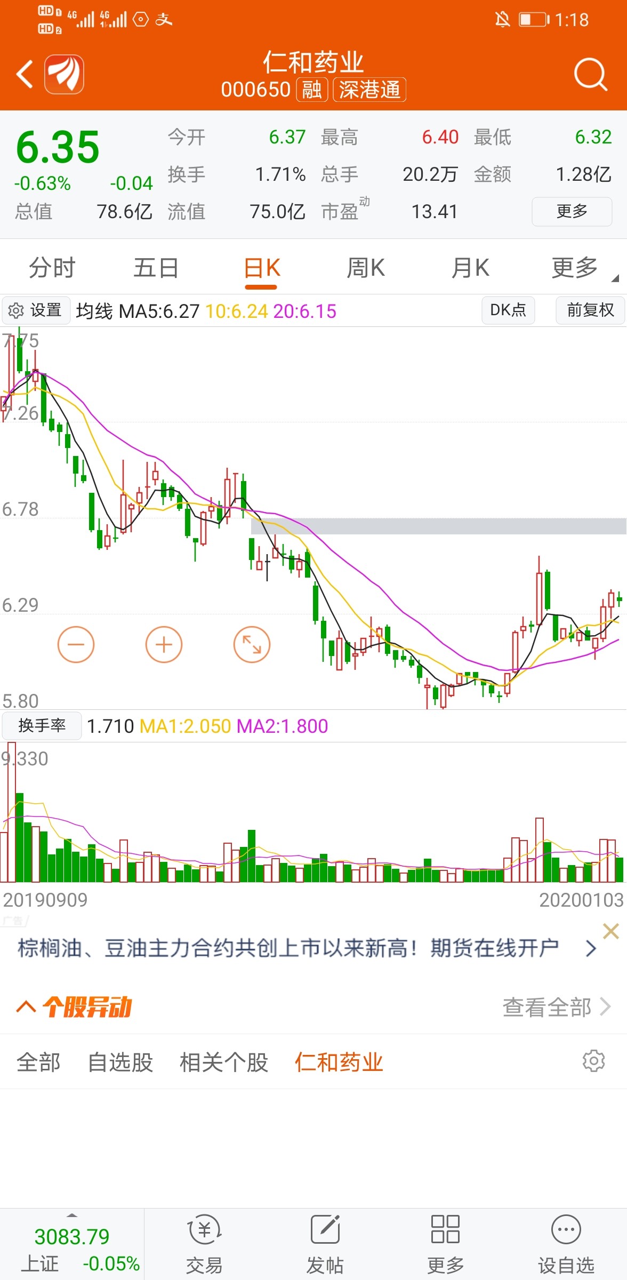This screenshot has width=627, height=1280.
Task: Go back with the left arrow
Action: 25,74
